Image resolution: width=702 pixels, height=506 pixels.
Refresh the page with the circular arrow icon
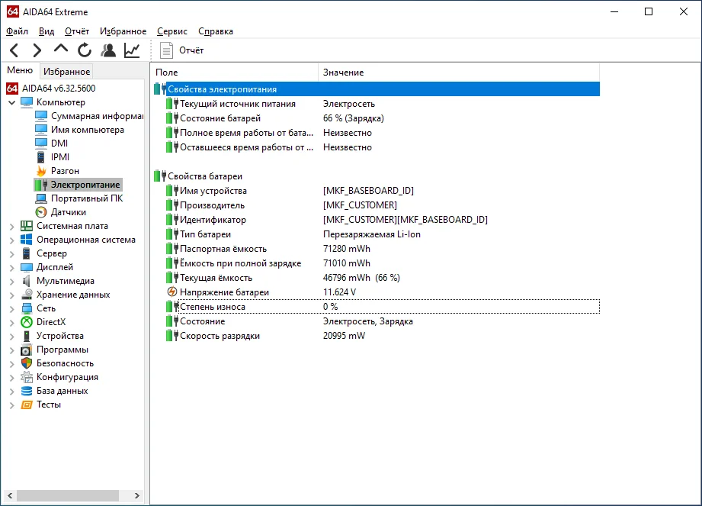[x=84, y=50]
